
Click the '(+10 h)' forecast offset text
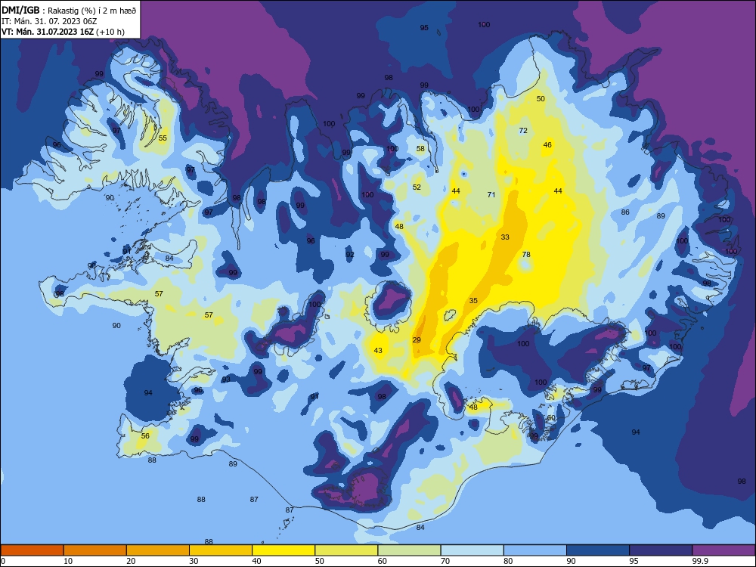[110, 32]
